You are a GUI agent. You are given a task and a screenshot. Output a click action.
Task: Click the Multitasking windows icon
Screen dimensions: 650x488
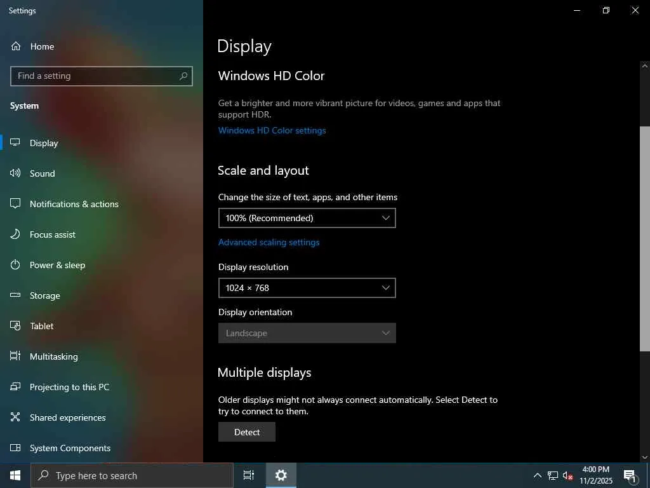pyautogui.click(x=15, y=356)
